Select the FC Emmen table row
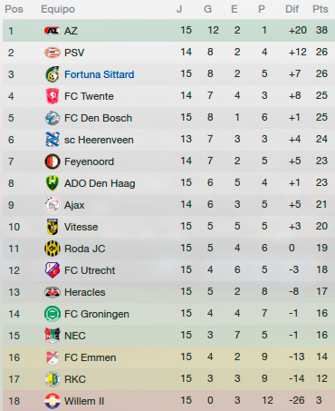Screen dimensions: 335x411 pos(168,357)
